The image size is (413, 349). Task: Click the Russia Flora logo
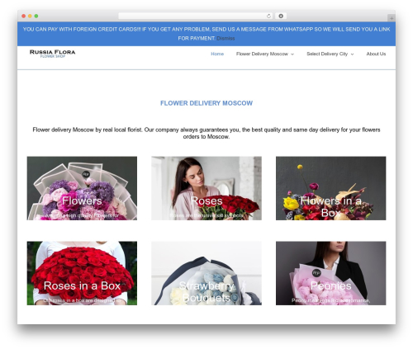(52, 54)
